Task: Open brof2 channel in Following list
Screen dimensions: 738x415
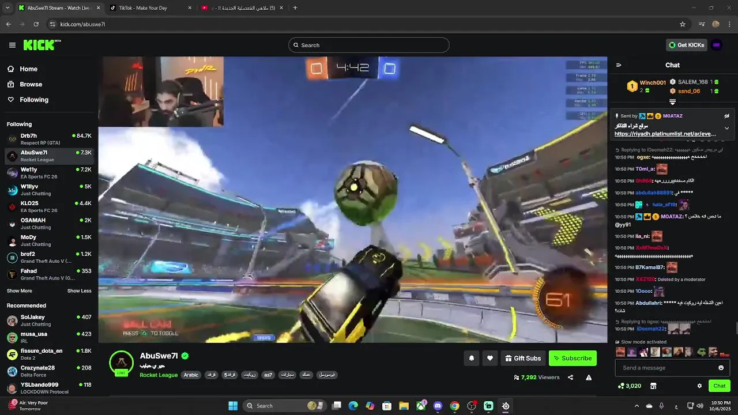Action: click(x=49, y=257)
